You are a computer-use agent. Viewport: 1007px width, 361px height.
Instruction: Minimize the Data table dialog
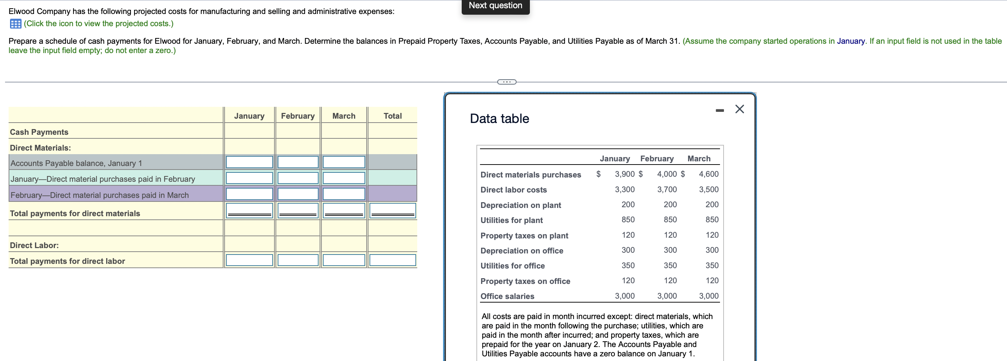(720, 110)
